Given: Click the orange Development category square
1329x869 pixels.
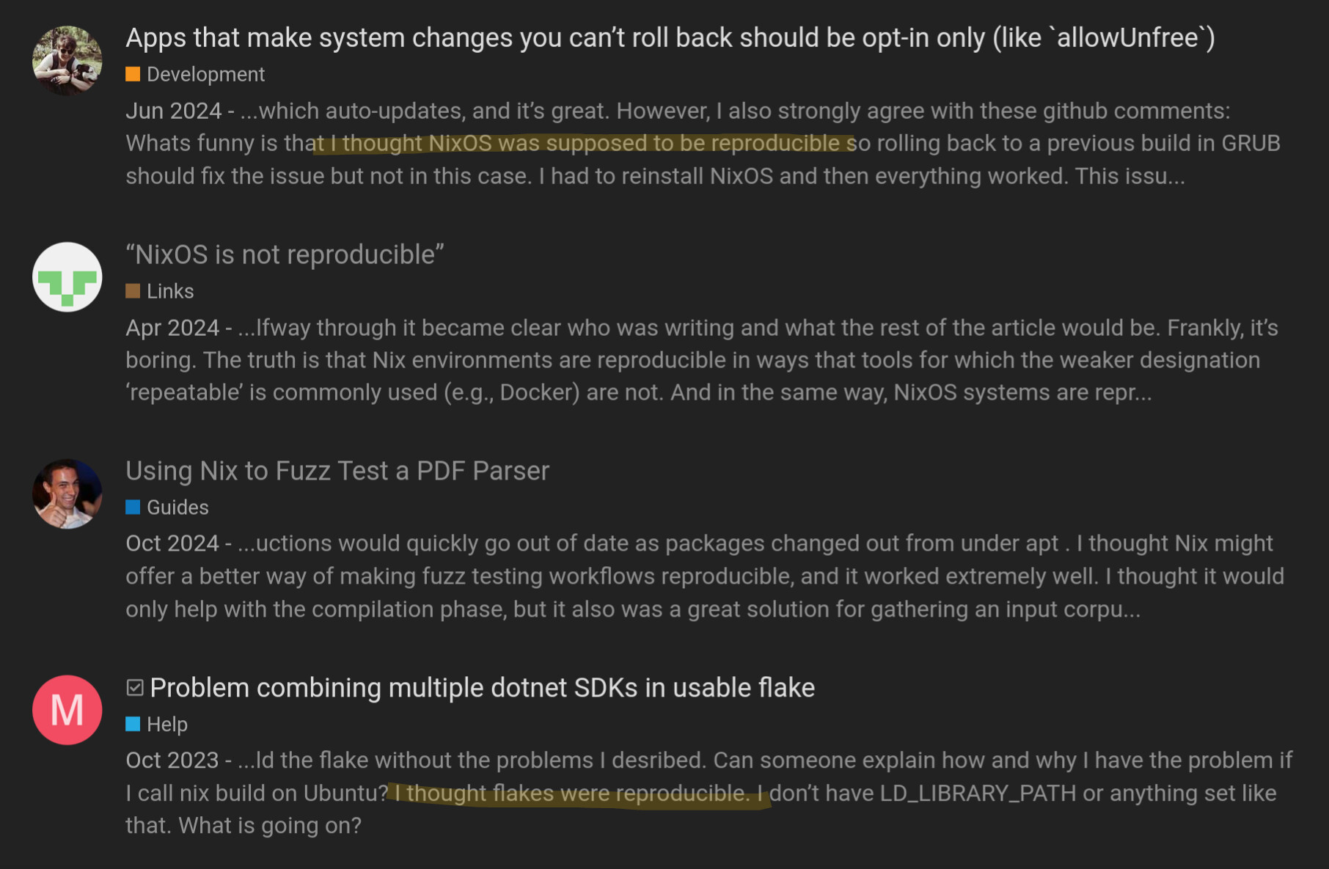Looking at the screenshot, I should click(x=133, y=74).
